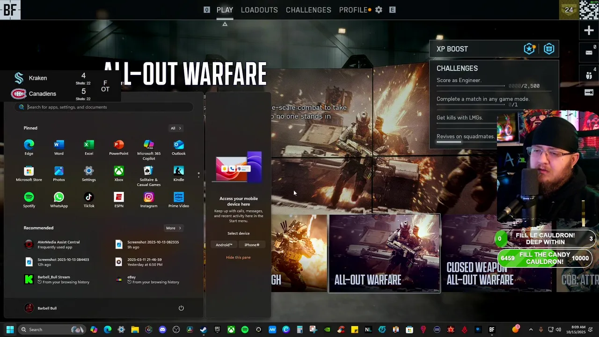Open the Photos app

(59, 174)
